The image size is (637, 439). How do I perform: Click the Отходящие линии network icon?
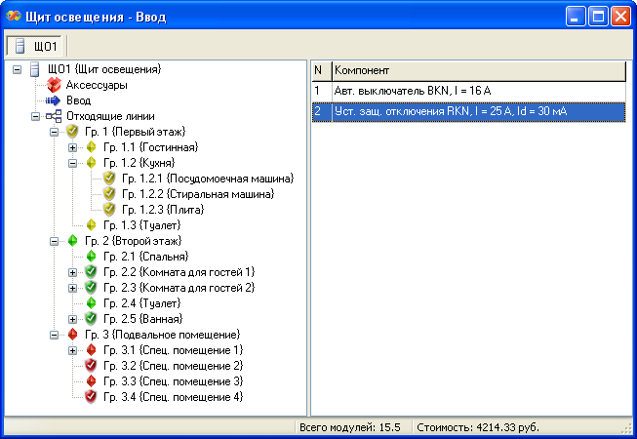[54, 116]
